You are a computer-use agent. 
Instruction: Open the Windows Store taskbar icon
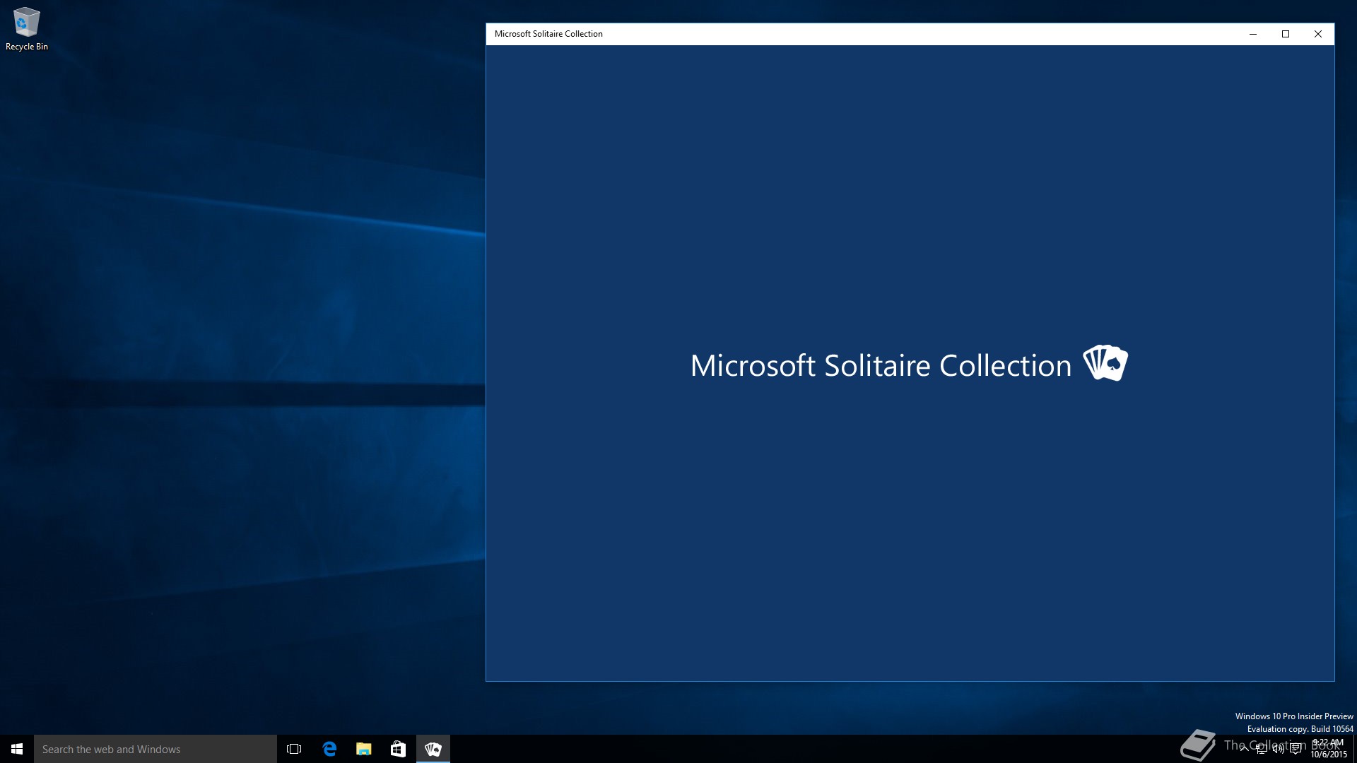click(x=398, y=749)
